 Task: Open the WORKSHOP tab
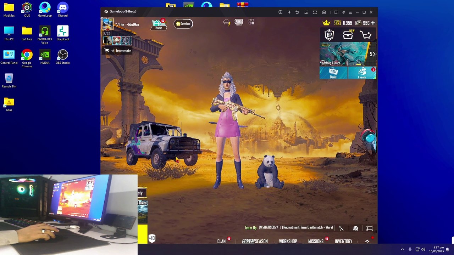(288, 241)
